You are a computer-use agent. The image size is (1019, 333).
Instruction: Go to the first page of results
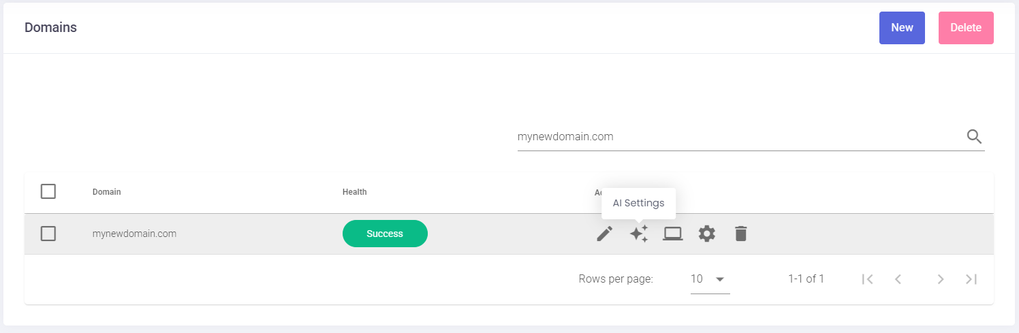(x=867, y=279)
